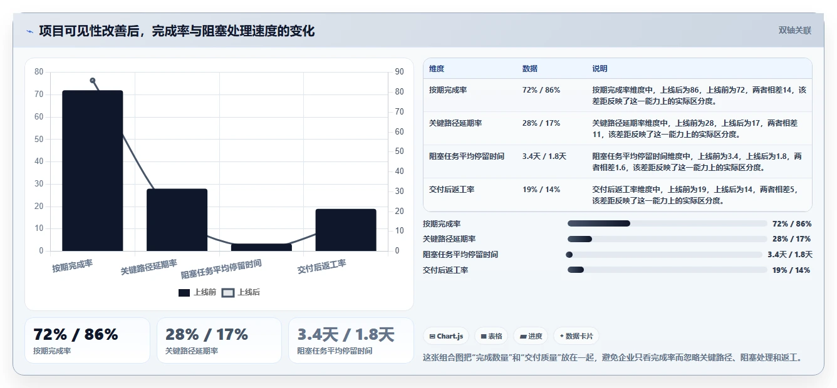
Task: Click the 交付后返工率 x-axis label
Action: (322, 267)
